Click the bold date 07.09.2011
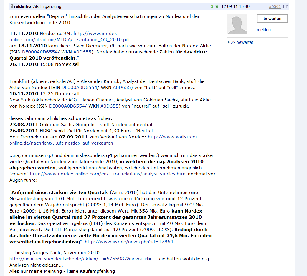Image resolution: width=307 pixels, height=276 pixels. pyautogui.click(x=73, y=137)
